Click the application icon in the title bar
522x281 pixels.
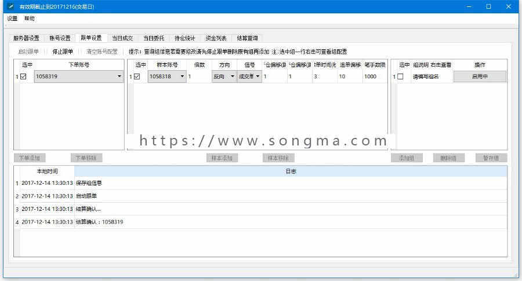click(x=10, y=6)
